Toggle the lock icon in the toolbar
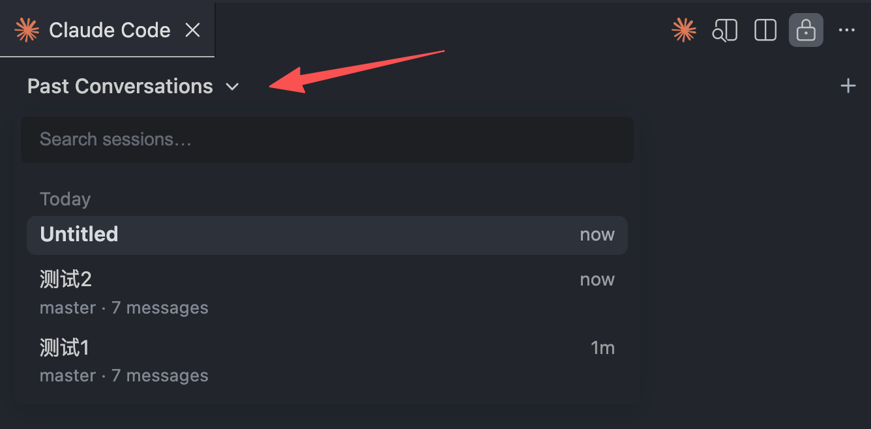 [x=806, y=30]
